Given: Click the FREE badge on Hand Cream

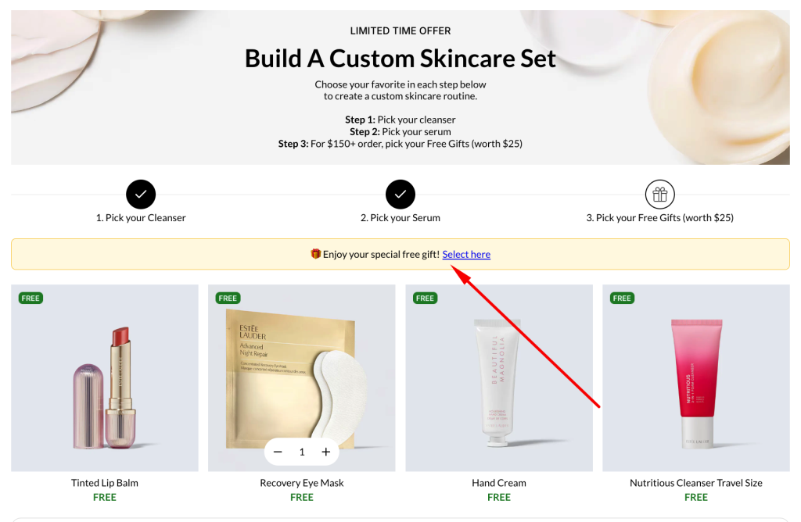Looking at the screenshot, I should coord(426,298).
